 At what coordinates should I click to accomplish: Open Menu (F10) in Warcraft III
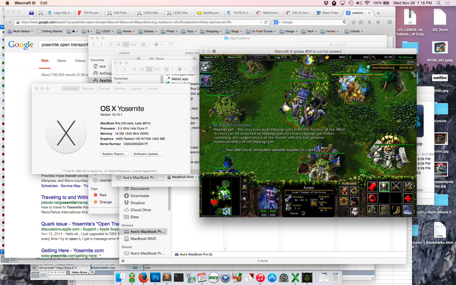click(x=235, y=57)
